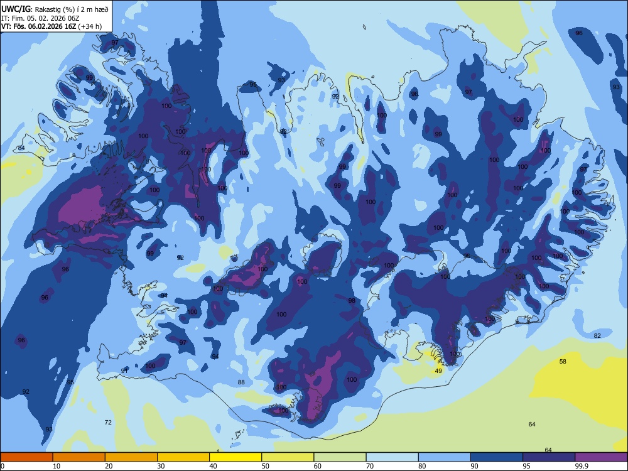The width and height of the screenshot is (628, 471).
Task: Click the legend tick label 20
Action: [x=109, y=466]
